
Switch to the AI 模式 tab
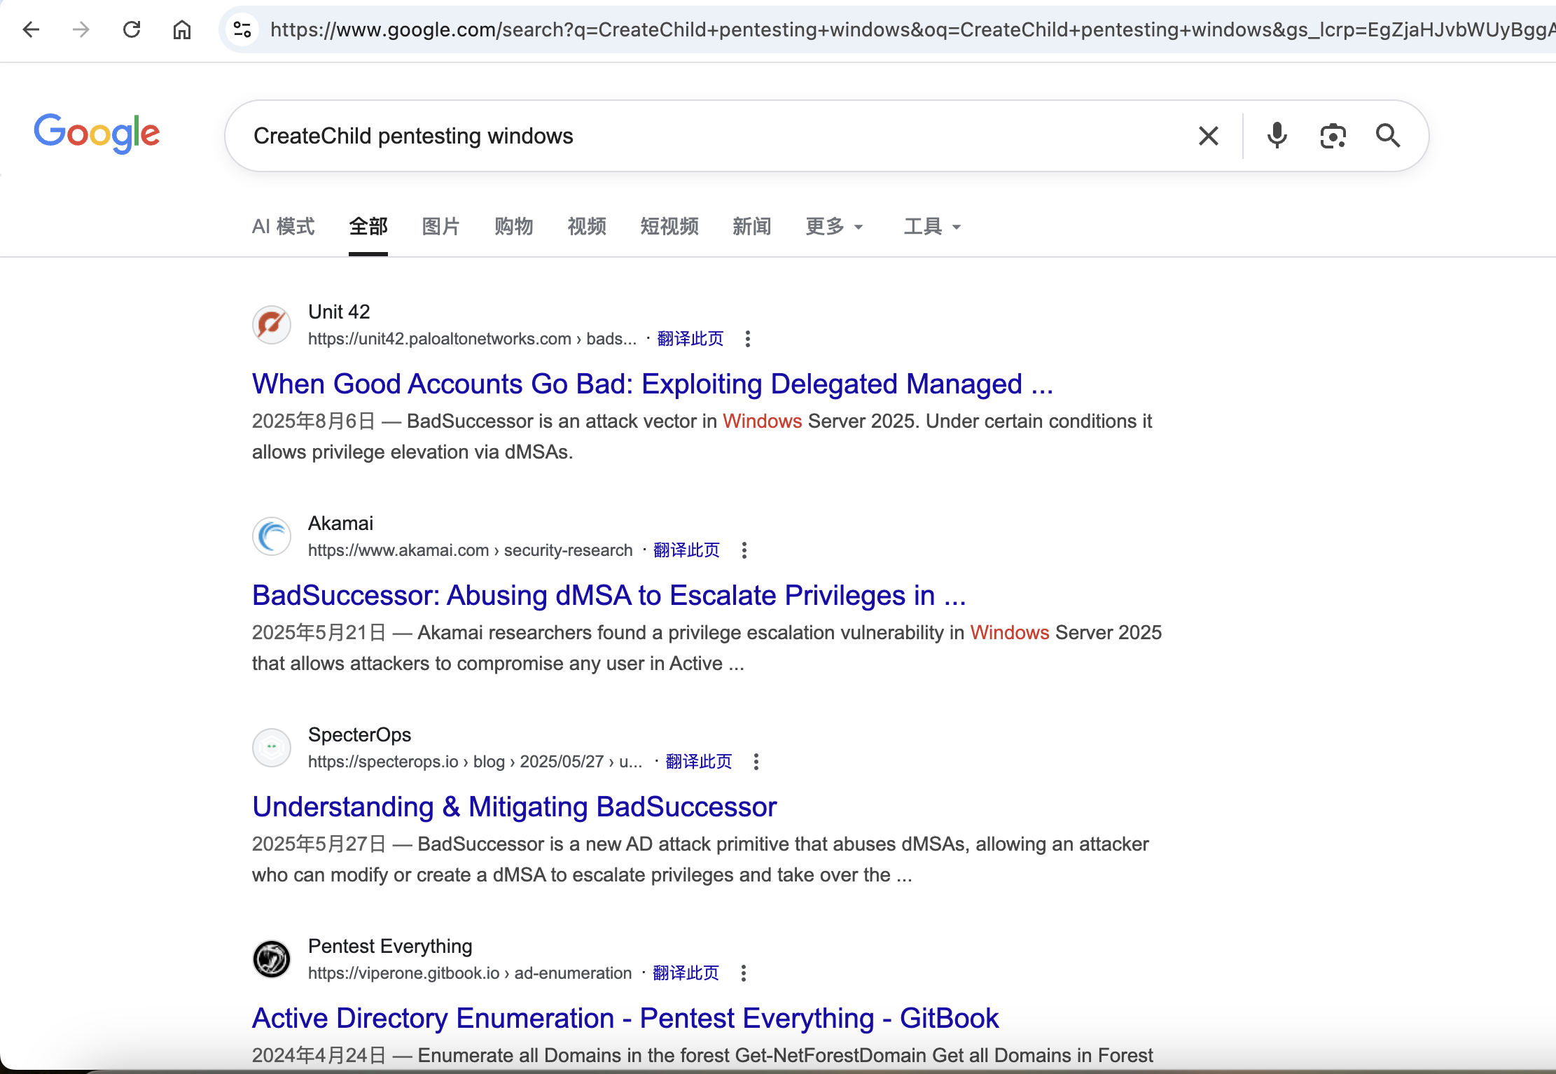click(283, 227)
